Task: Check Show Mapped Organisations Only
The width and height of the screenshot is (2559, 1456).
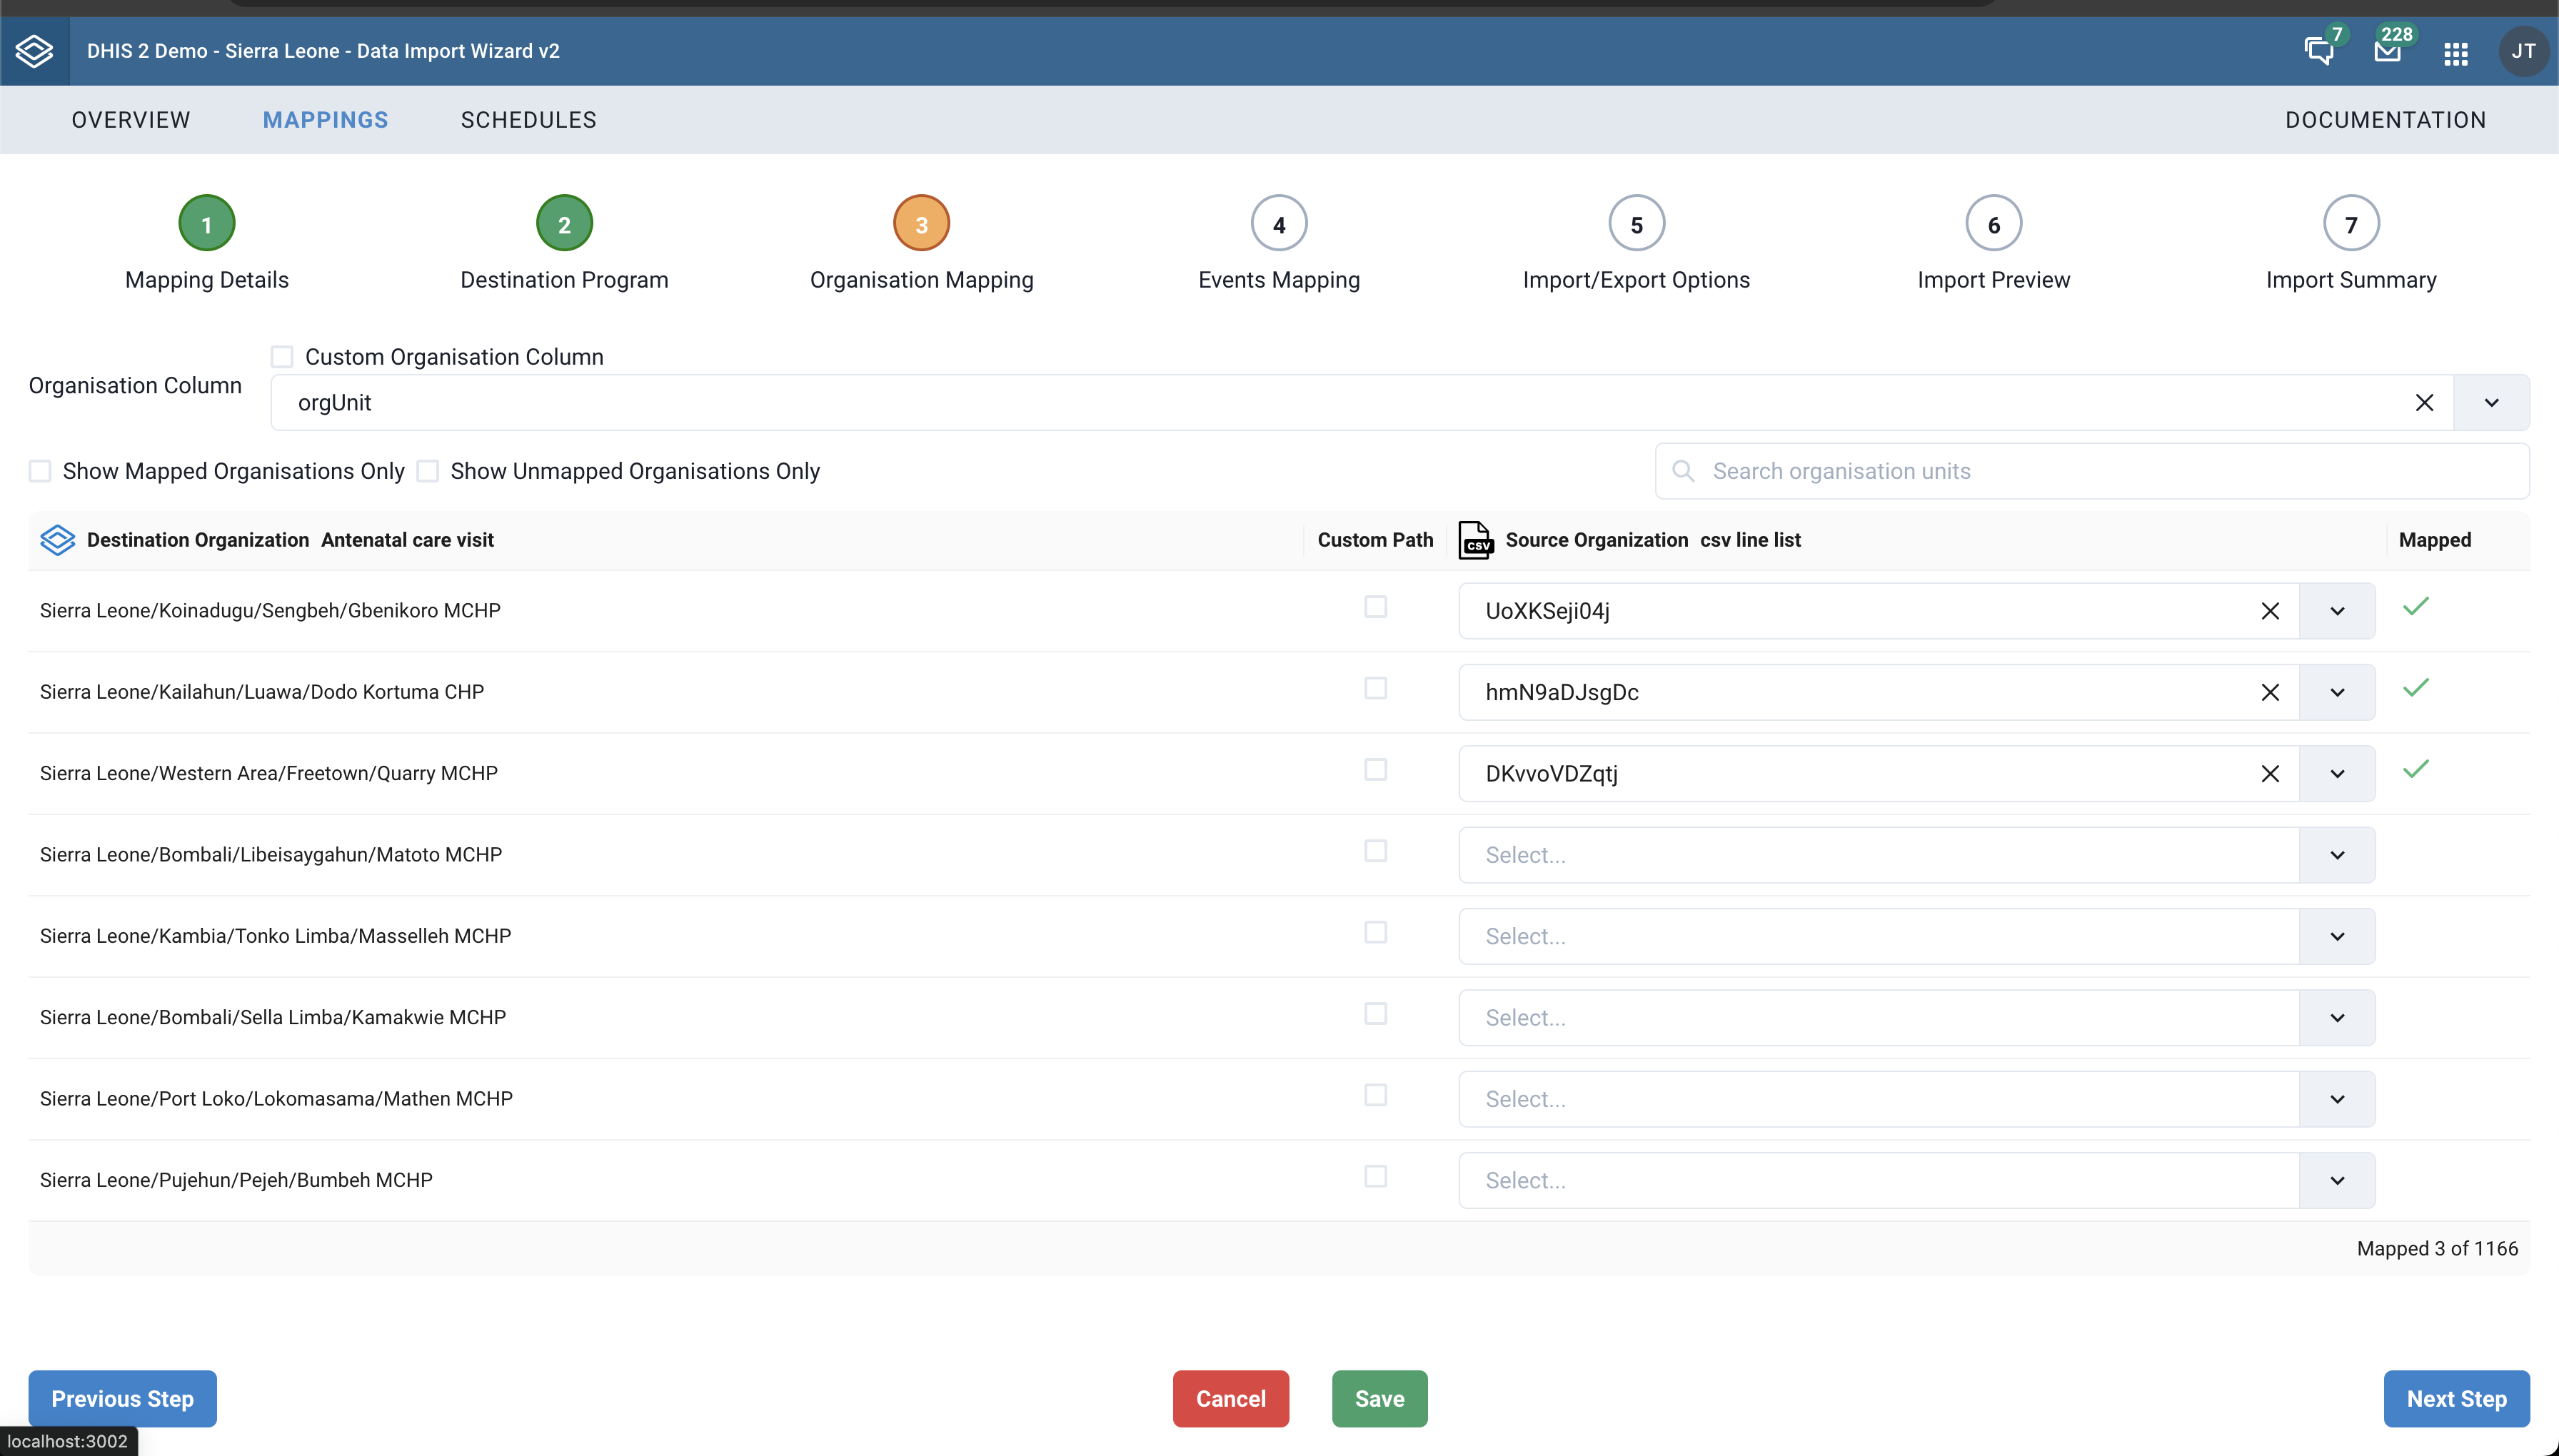Action: (40, 471)
